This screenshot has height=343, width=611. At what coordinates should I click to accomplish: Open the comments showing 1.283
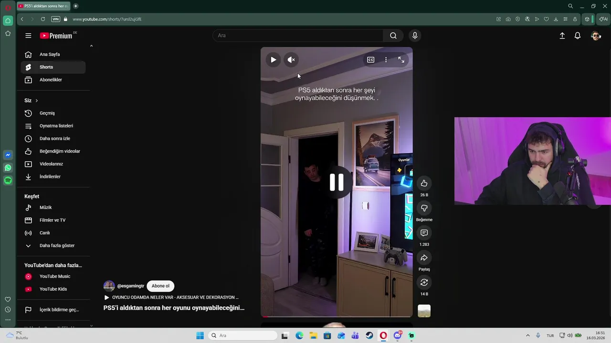pyautogui.click(x=424, y=233)
